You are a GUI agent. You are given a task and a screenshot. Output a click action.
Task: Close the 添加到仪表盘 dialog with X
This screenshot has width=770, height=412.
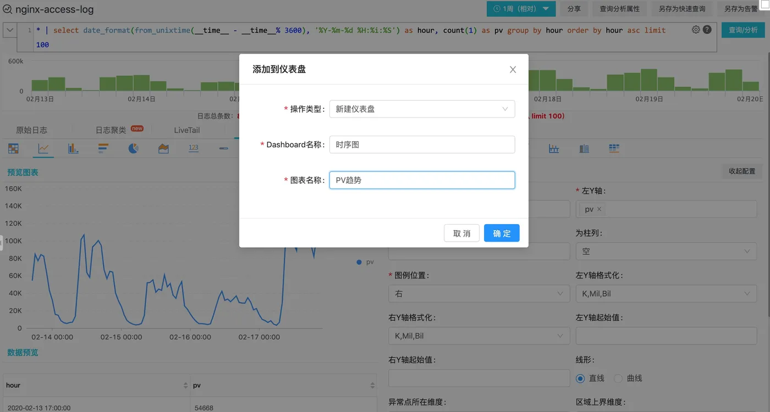(513, 69)
